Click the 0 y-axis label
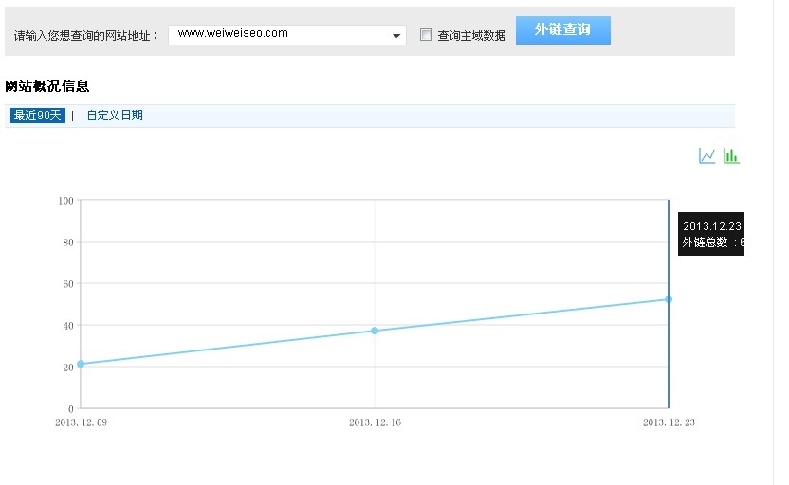 [71, 408]
